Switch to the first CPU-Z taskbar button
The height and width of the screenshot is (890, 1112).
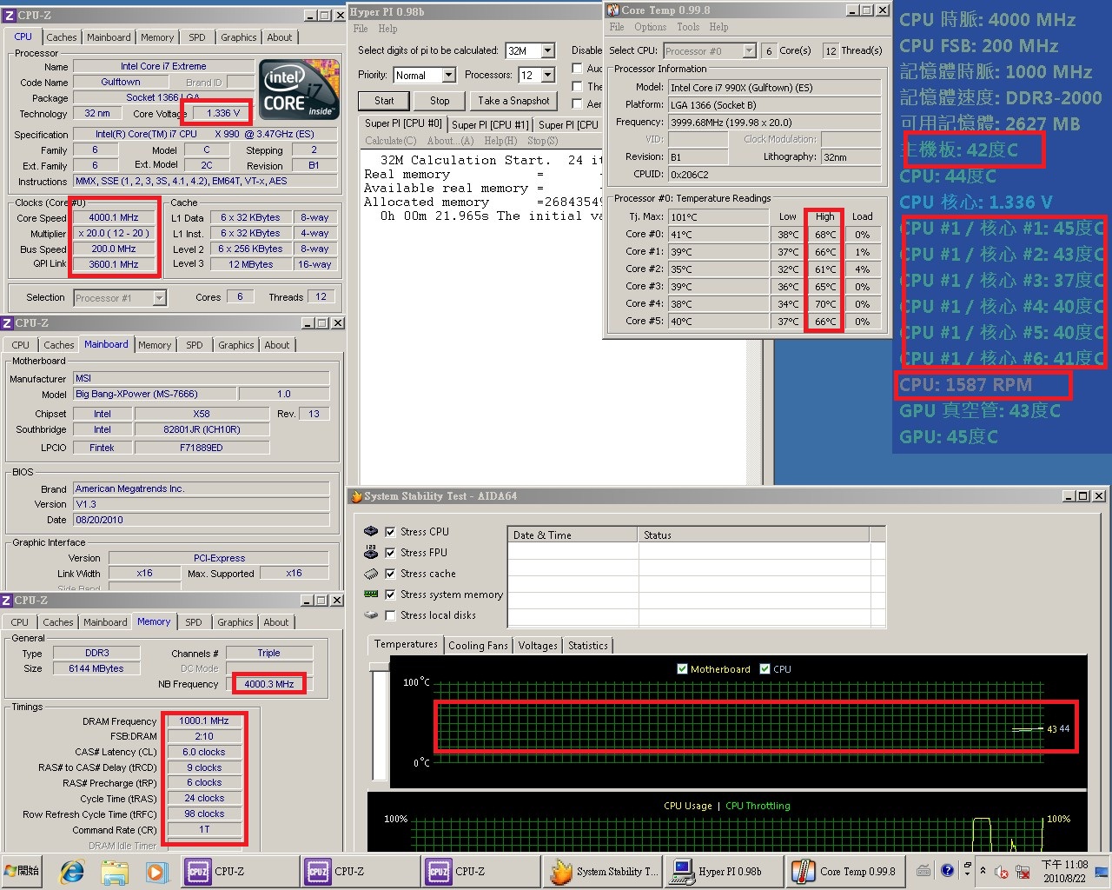[239, 871]
